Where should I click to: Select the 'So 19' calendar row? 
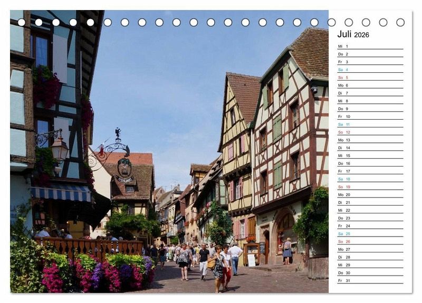pos(370,187)
